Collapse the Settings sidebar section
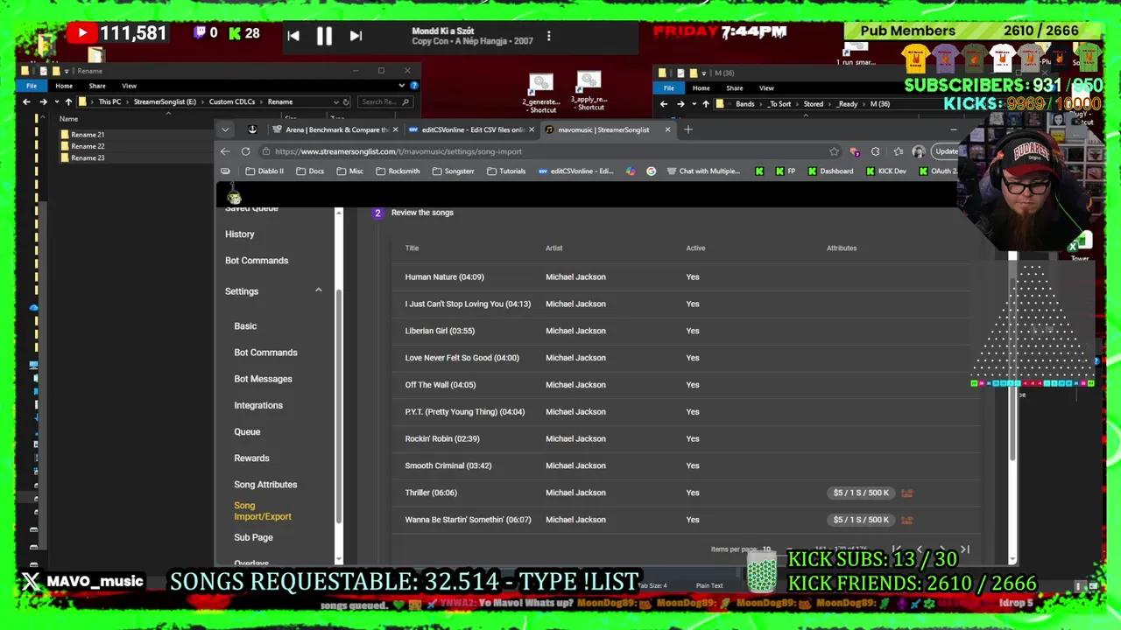Screen dimensions: 1121x630 click(x=319, y=290)
